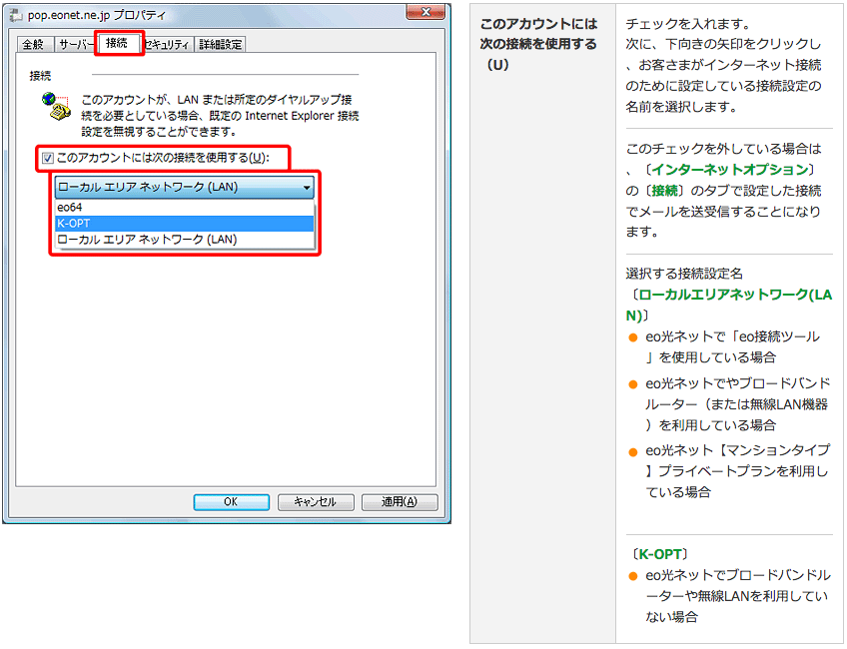Screen dimensions: 847x649
Task: Click the キャンセル button
Action: pos(313,502)
